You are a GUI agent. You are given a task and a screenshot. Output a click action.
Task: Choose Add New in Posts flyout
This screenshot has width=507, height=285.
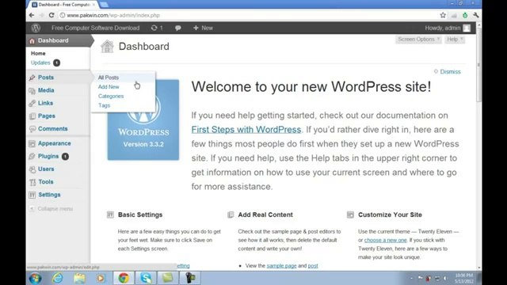point(109,87)
